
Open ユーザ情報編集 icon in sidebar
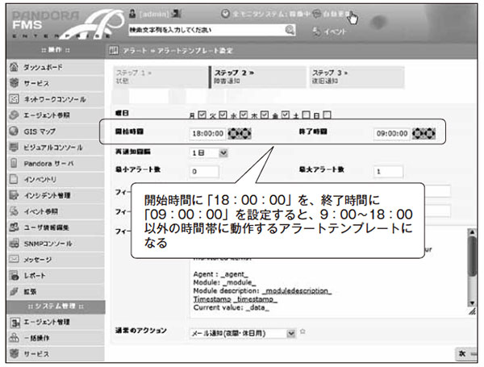(x=14, y=227)
